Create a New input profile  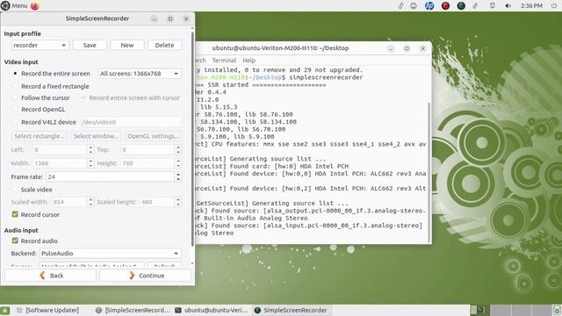point(126,45)
